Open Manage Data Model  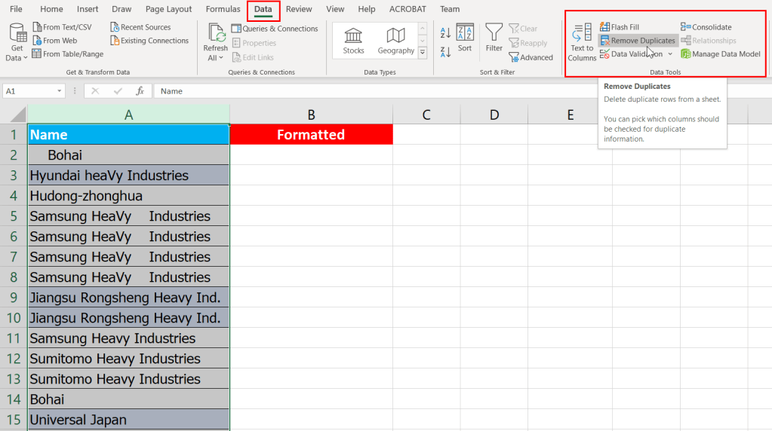[x=721, y=54]
